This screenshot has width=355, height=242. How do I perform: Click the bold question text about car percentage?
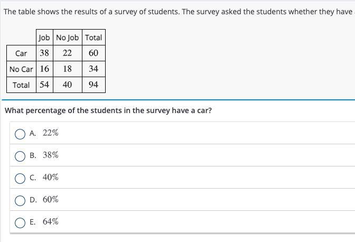108,111
